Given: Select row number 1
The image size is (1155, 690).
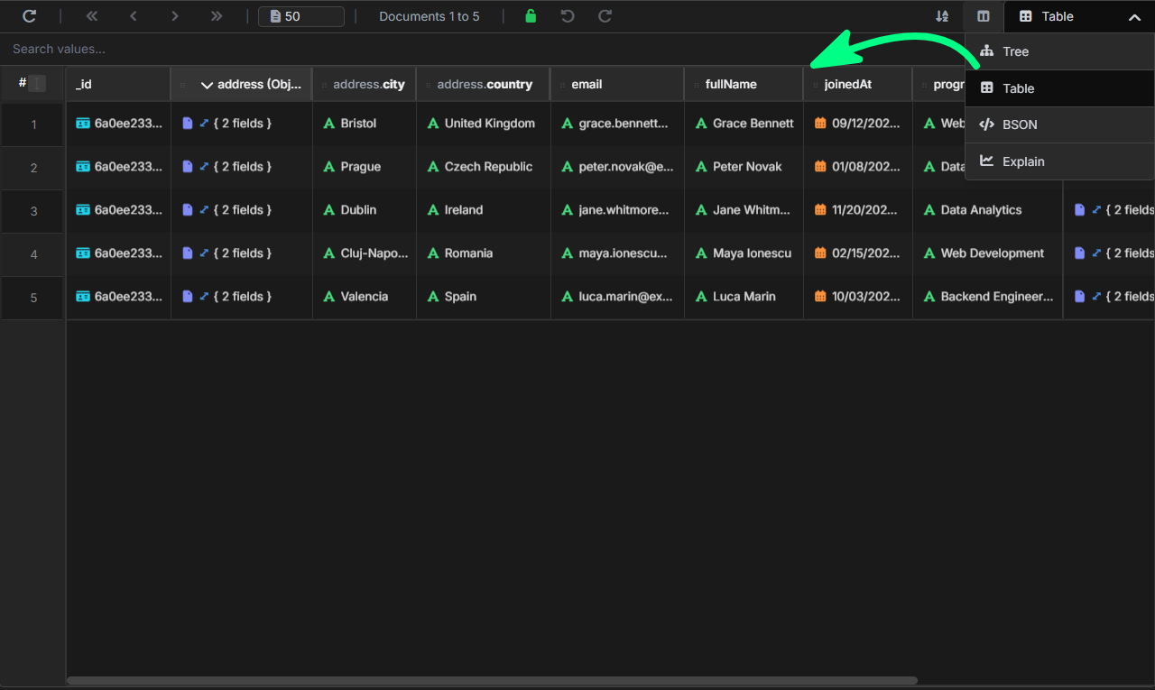Looking at the screenshot, I should [x=33, y=124].
